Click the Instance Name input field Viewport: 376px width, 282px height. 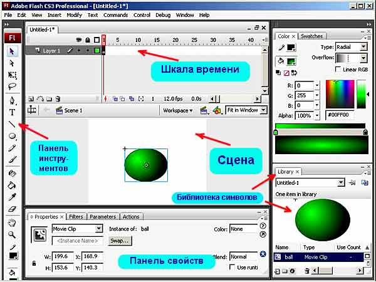click(78, 241)
